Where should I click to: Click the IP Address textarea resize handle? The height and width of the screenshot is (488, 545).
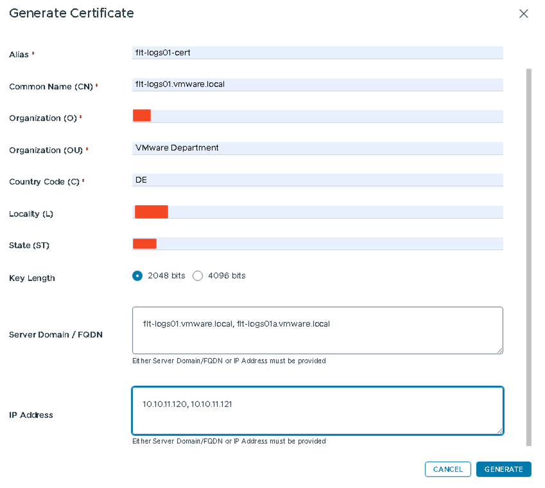[x=499, y=430]
